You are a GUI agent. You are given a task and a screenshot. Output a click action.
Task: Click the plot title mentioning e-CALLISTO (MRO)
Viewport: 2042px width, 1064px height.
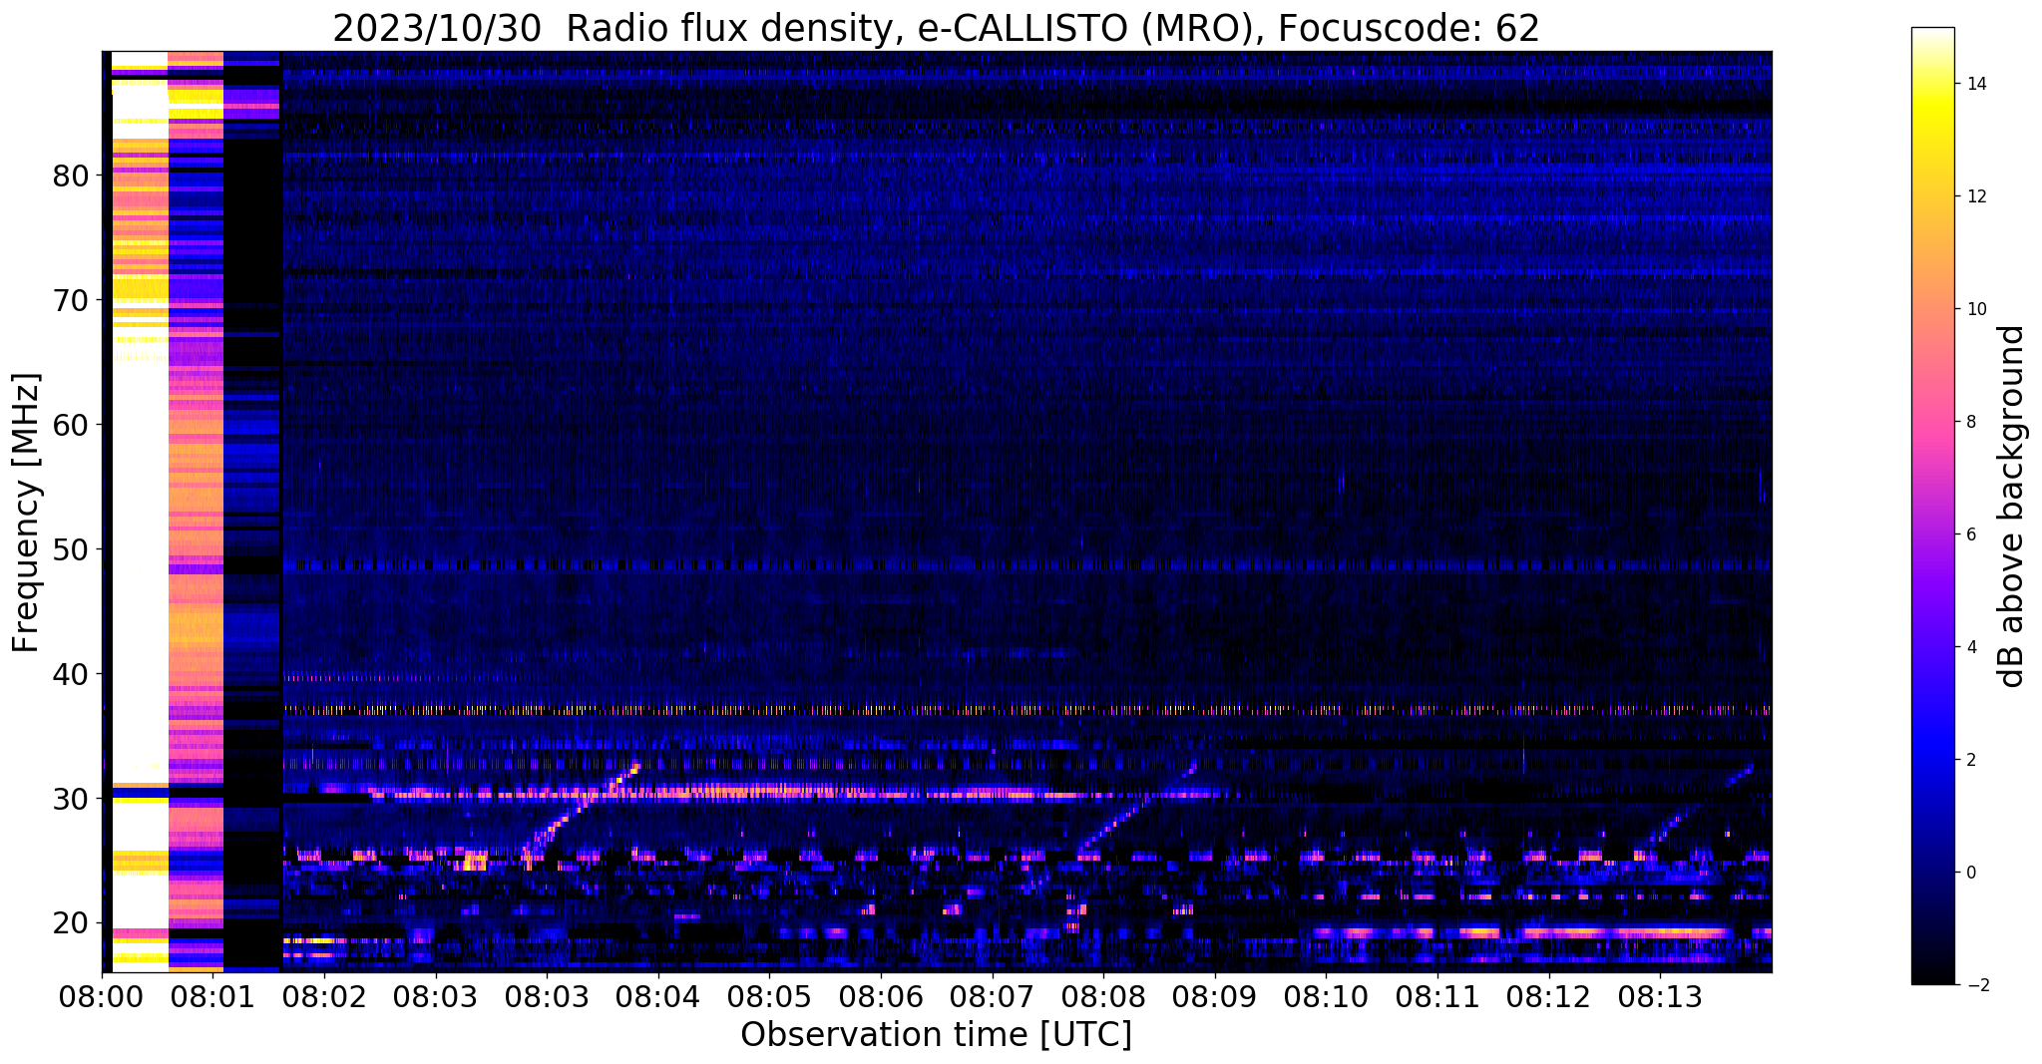pos(936,29)
